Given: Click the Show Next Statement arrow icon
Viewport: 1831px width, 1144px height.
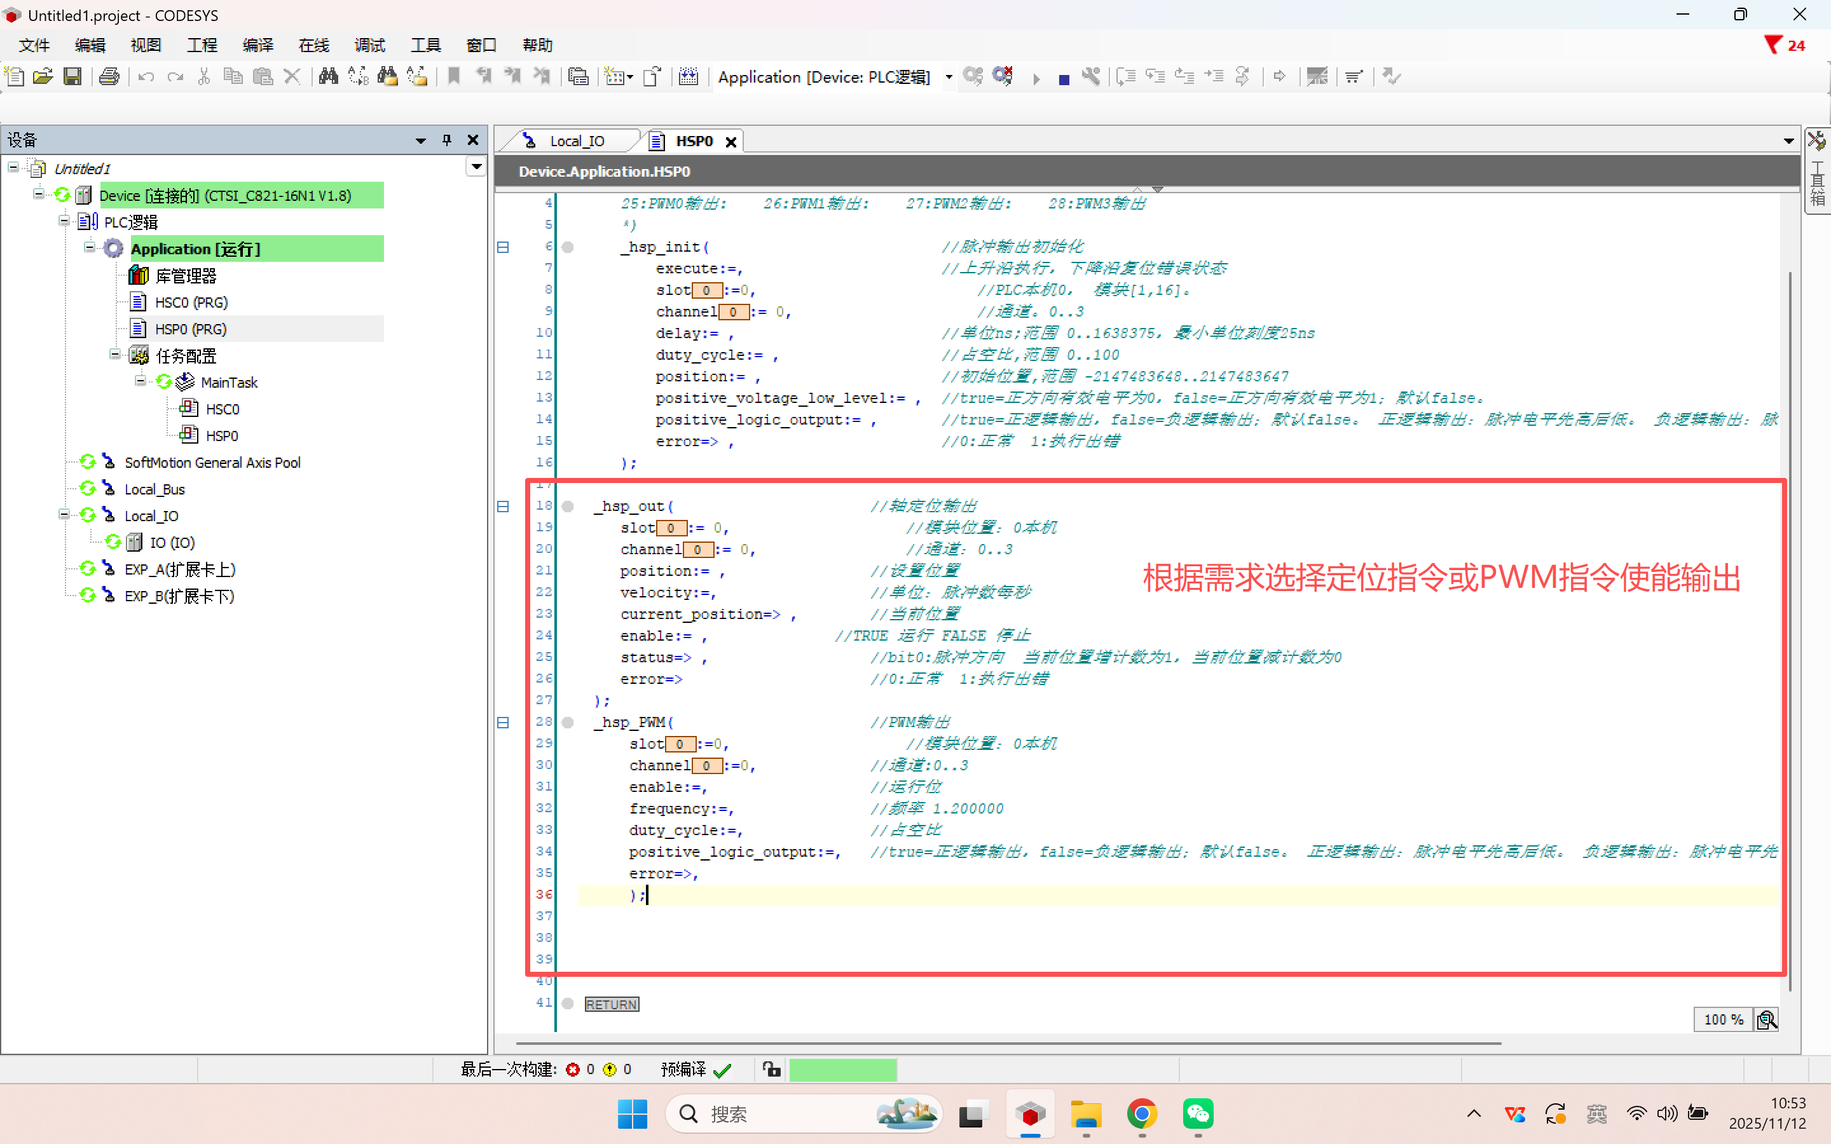Looking at the screenshot, I should point(1279,76).
